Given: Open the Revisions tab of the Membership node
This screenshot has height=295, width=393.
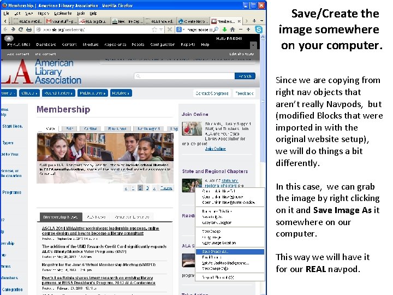Looking at the screenshot, I should click(x=117, y=129).
